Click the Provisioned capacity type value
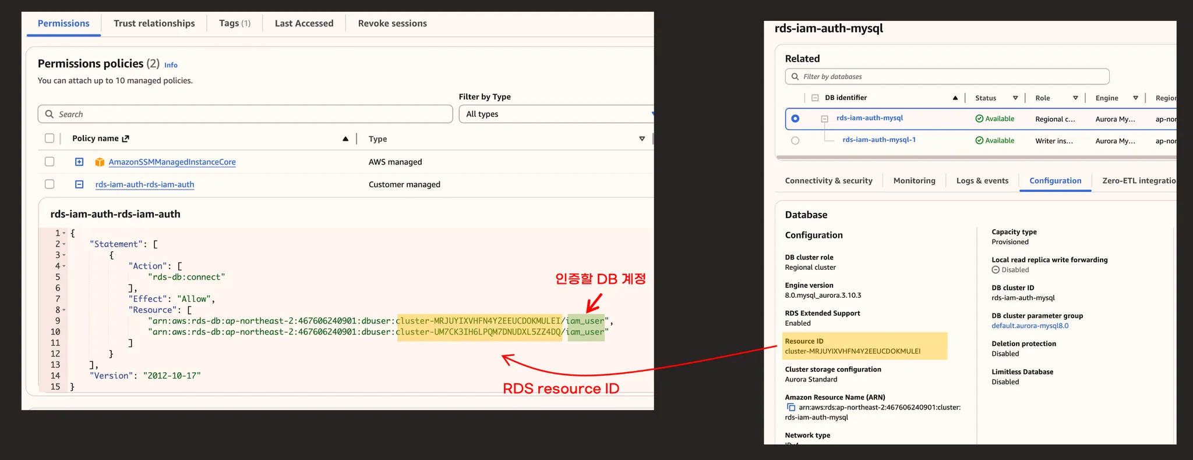The height and width of the screenshot is (460, 1193). tap(1010, 242)
